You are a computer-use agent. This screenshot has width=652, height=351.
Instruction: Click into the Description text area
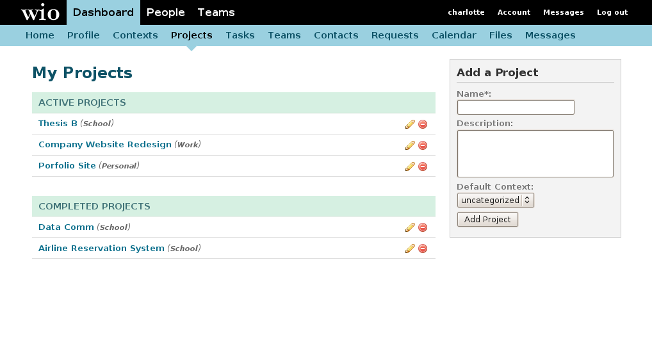pyautogui.click(x=535, y=154)
